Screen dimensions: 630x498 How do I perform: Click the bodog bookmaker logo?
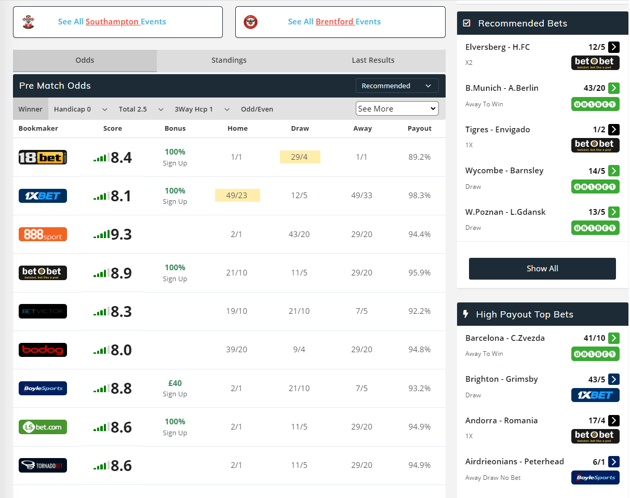(x=43, y=350)
